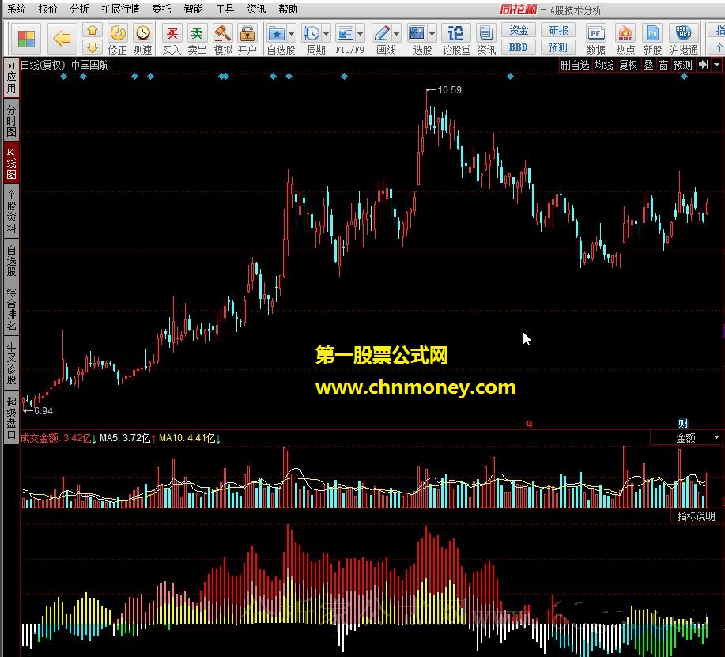Click the 10.59 high price label

[449, 89]
